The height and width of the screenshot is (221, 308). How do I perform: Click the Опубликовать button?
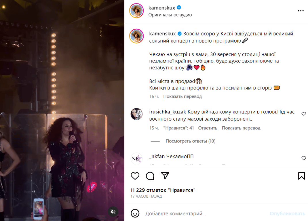click(287, 214)
